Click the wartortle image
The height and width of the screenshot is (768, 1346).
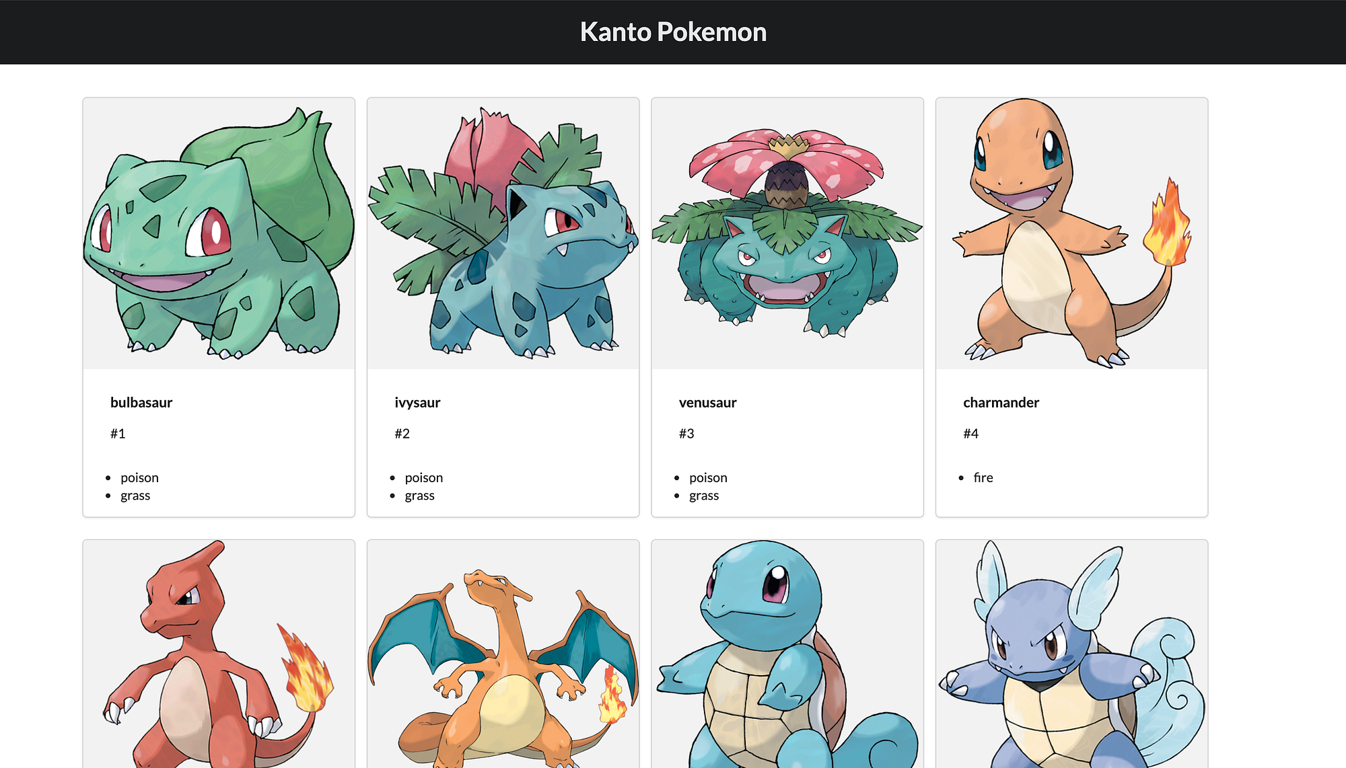coord(1072,666)
